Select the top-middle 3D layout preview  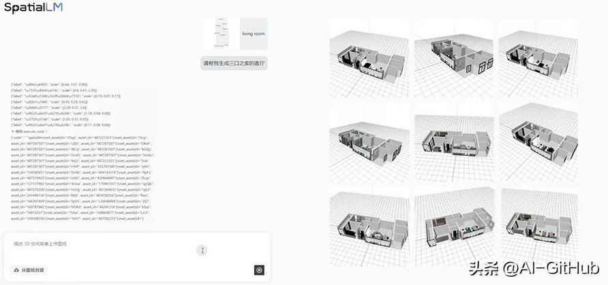click(x=453, y=58)
